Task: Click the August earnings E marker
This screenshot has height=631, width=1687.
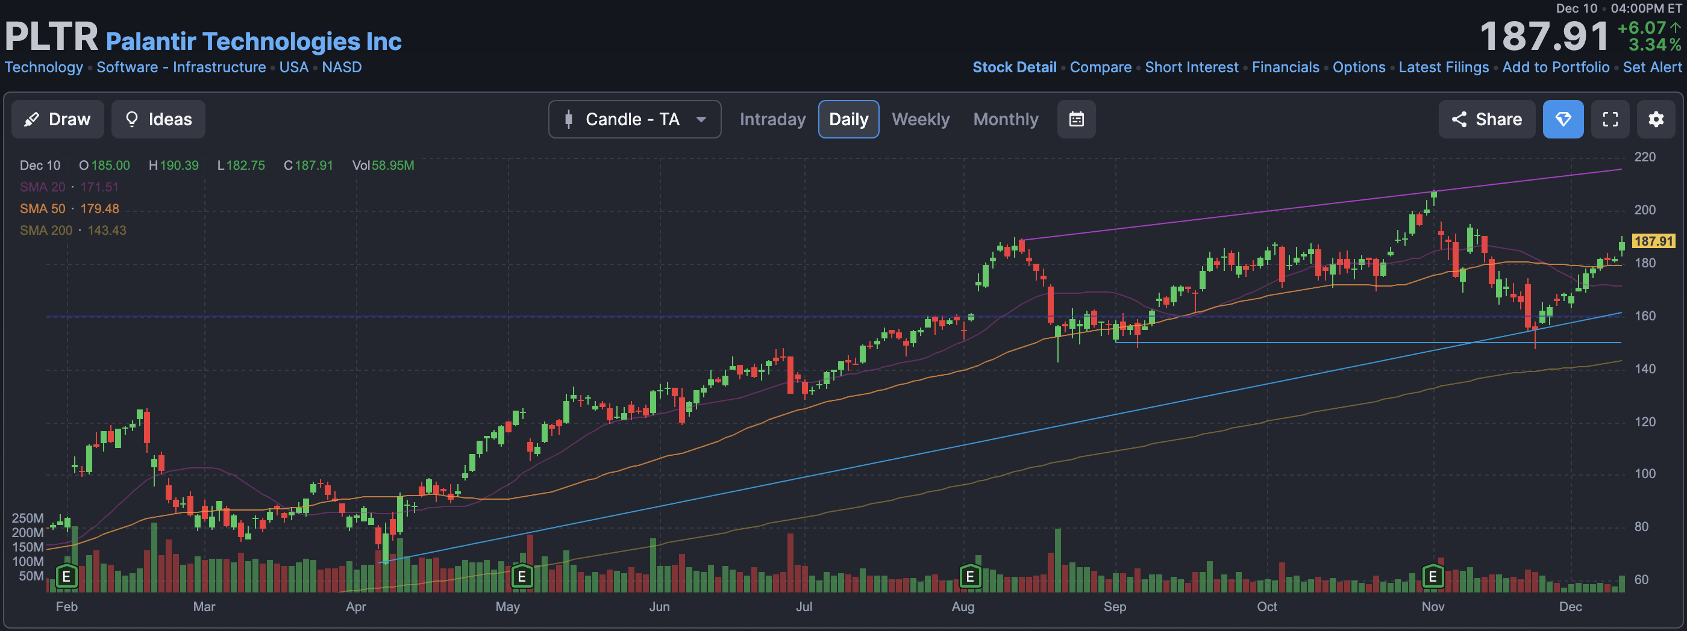Action: click(x=970, y=577)
